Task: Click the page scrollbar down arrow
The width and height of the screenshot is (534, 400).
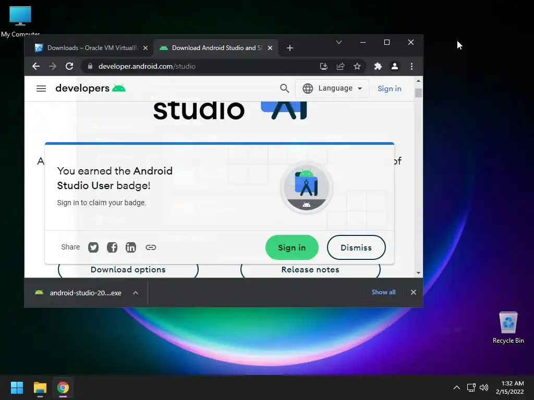Action: pyautogui.click(x=418, y=273)
